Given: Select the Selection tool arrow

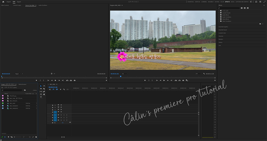Looking at the screenshot, I should (x=41, y=86).
